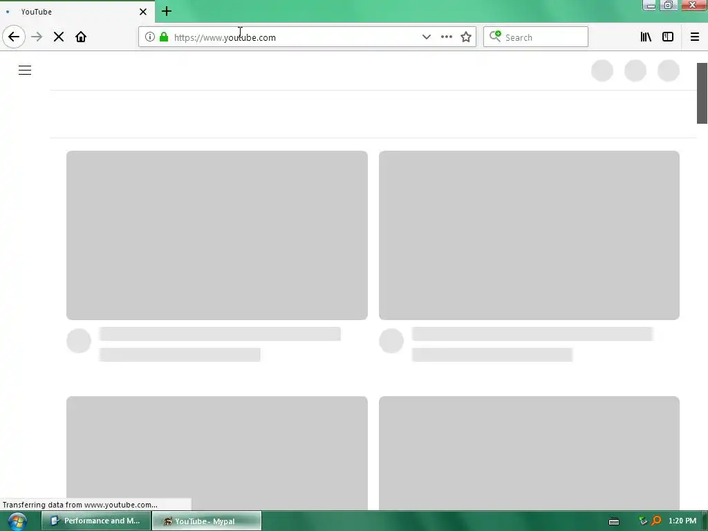Expand the URL history dropdown
Screen dimensions: 708x531
point(426,37)
